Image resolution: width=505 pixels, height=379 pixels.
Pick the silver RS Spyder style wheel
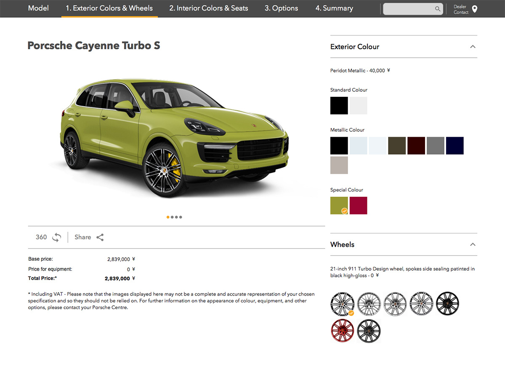coord(369,303)
